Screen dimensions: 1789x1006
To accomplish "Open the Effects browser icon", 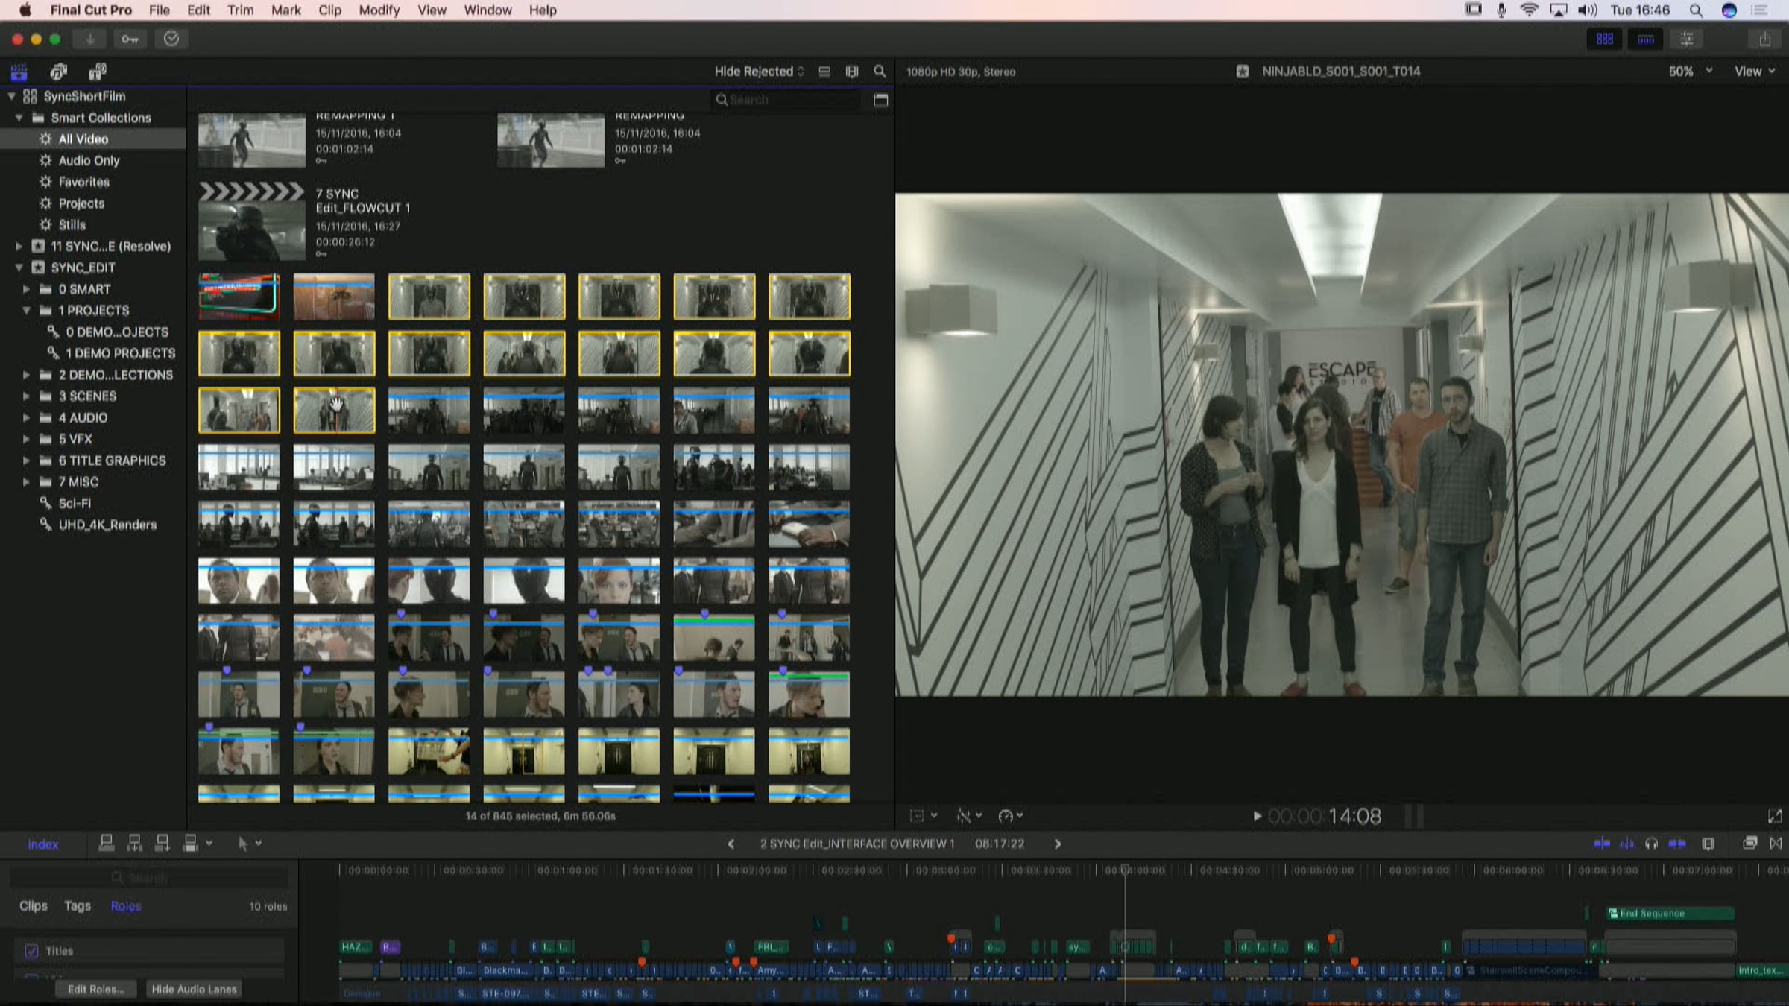I will tap(1749, 843).
